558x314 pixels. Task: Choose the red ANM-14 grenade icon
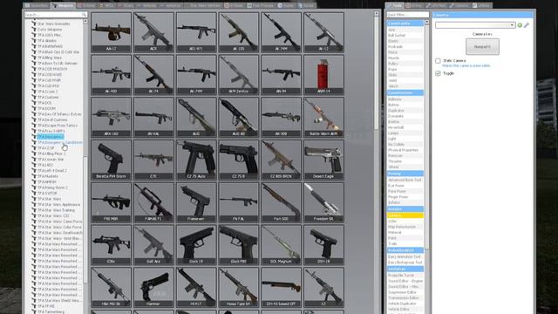323,75
